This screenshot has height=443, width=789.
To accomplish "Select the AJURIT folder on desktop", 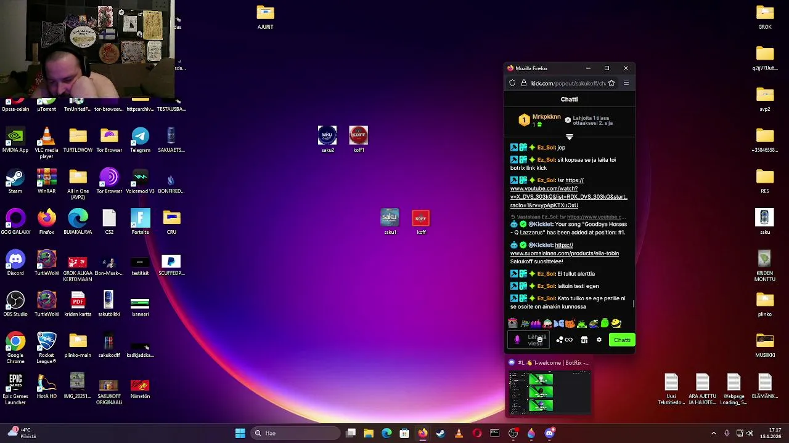I will coord(265,17).
